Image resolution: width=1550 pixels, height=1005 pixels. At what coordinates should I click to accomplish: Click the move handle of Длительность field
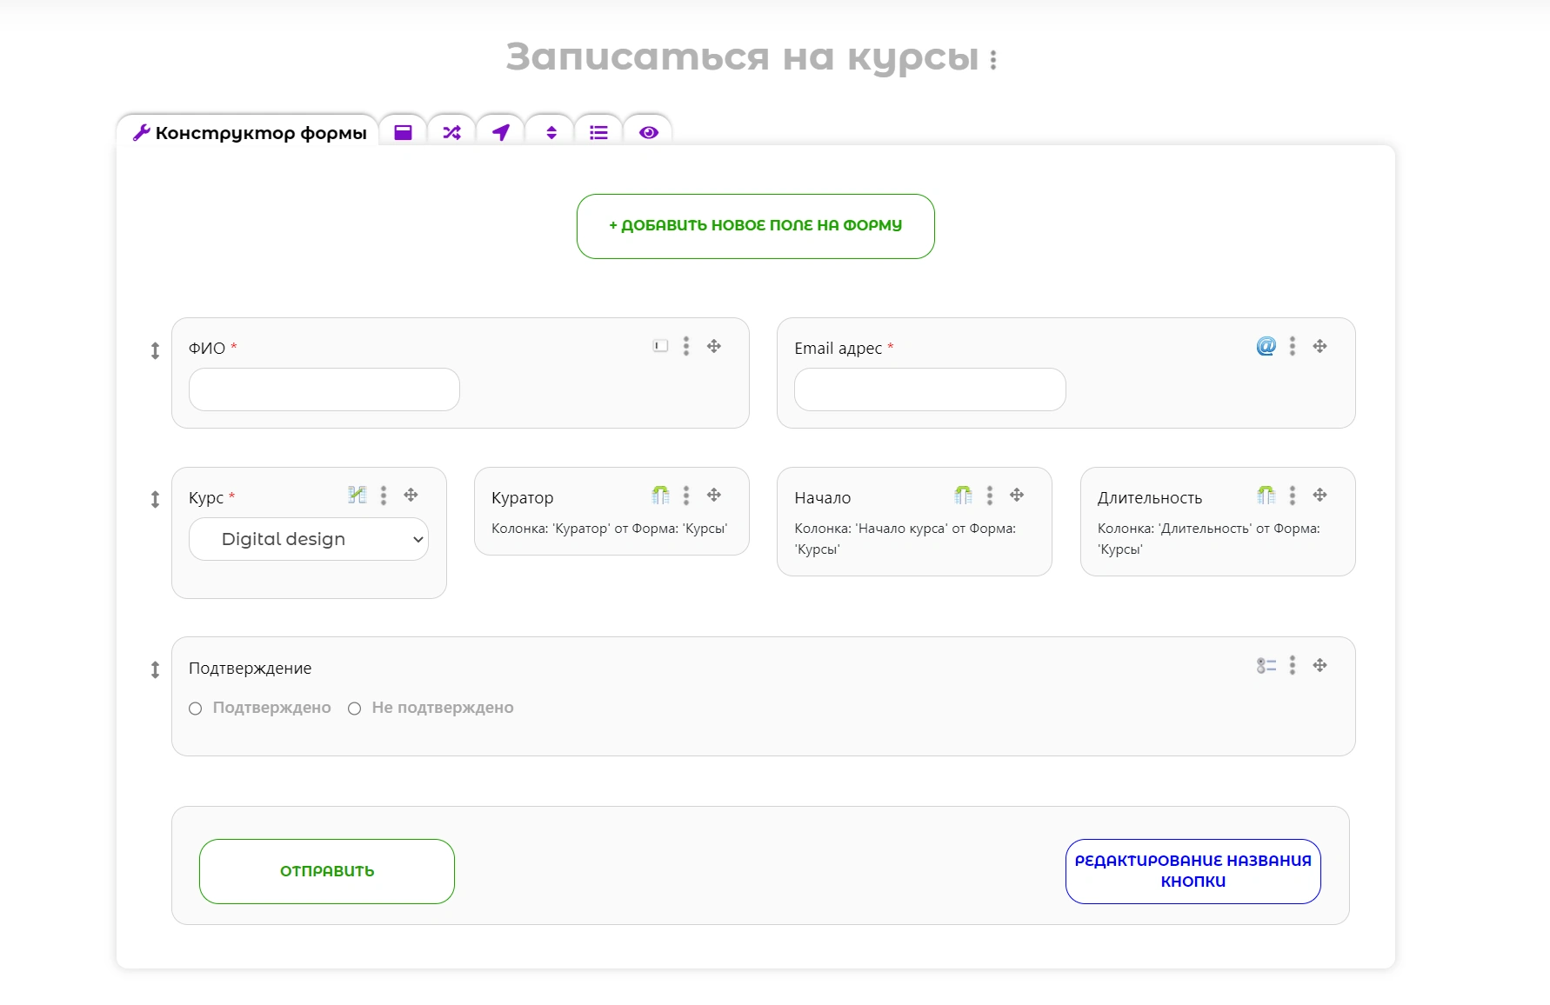click(x=1320, y=495)
